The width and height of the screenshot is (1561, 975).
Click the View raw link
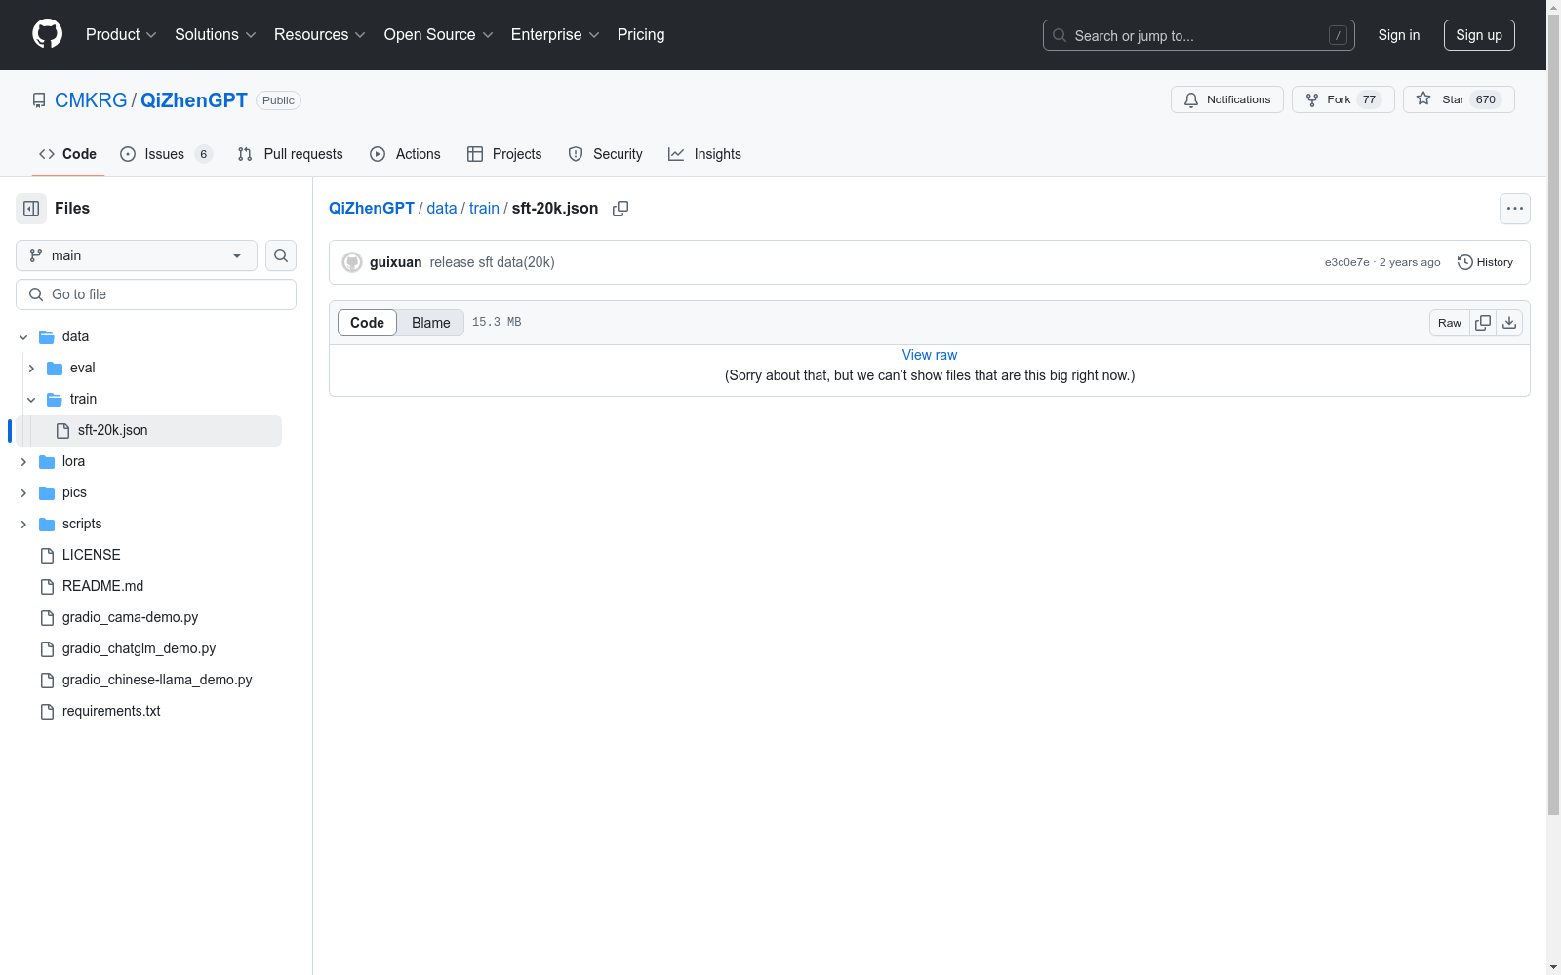(x=930, y=355)
